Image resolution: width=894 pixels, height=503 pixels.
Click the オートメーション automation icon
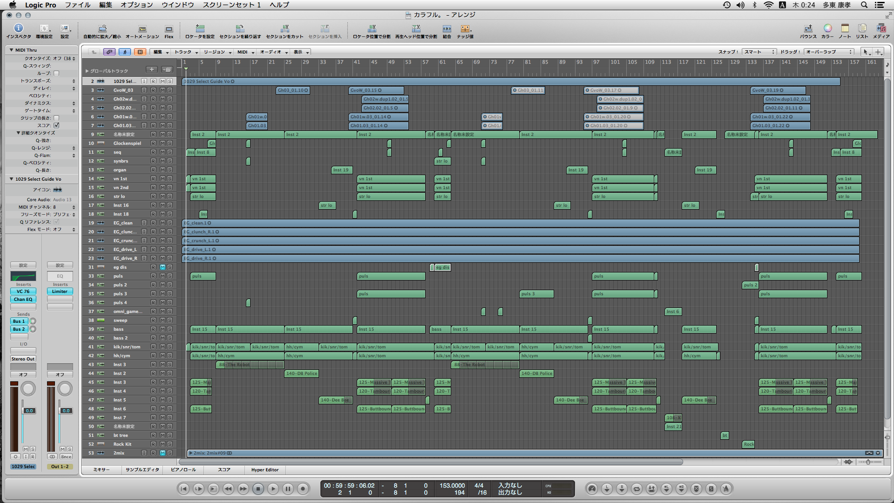[x=142, y=29]
